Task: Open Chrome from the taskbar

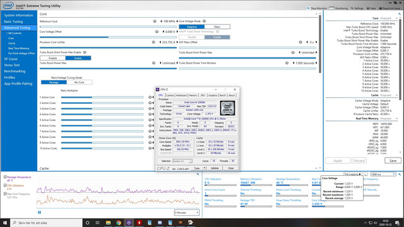Action: [119, 223]
